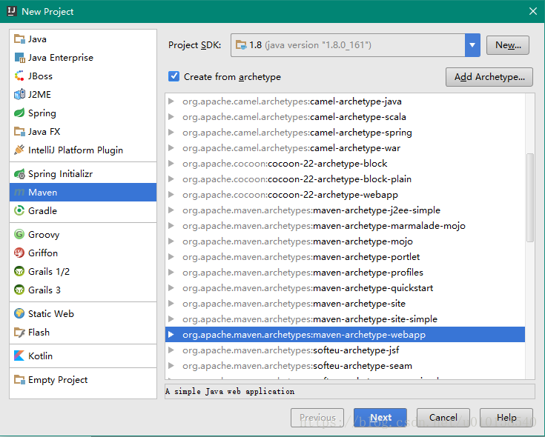The height and width of the screenshot is (437, 545).
Task: Click the Groovy G icon
Action: [19, 234]
